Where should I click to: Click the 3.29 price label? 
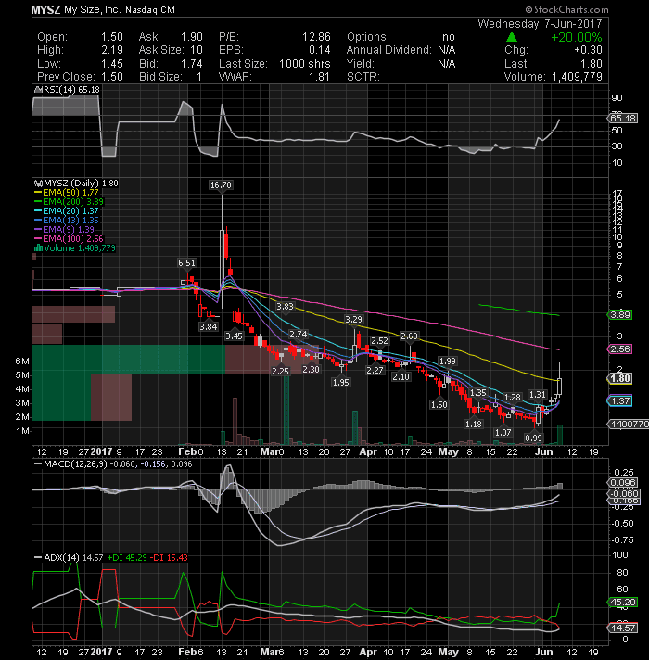click(x=353, y=320)
